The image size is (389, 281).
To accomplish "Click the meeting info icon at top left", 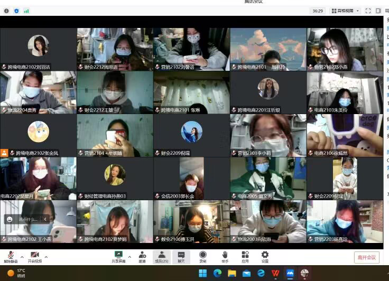I will point(5,11).
